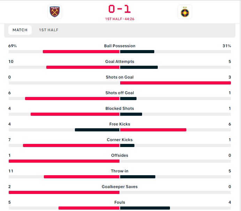
Task: Click the 1ST HALF - 44:26 match clock
Action: [x=119, y=19]
